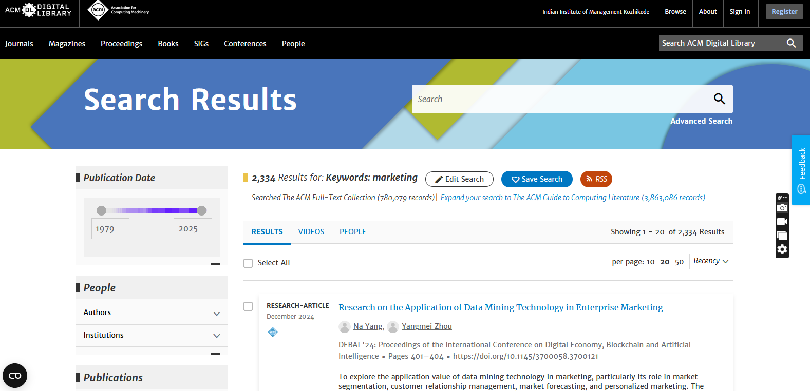Click the Save Search button
810x391 pixels.
(537, 179)
